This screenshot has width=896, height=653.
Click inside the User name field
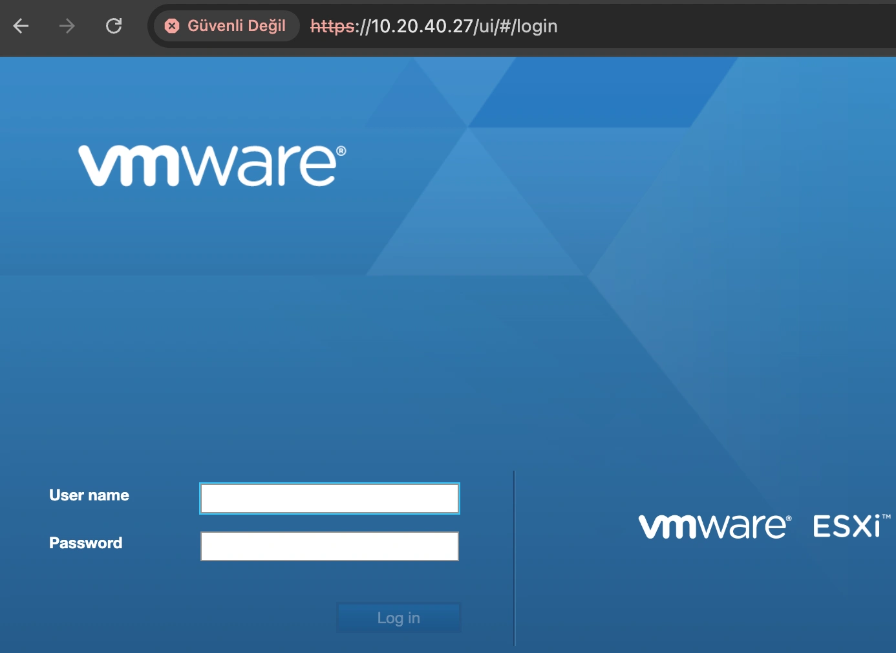pos(329,498)
